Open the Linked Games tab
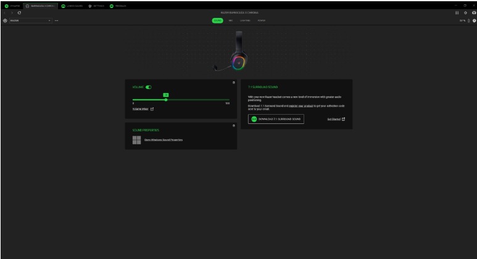Image resolution: width=477 pixels, height=259 pixels. pyautogui.click(x=72, y=6)
